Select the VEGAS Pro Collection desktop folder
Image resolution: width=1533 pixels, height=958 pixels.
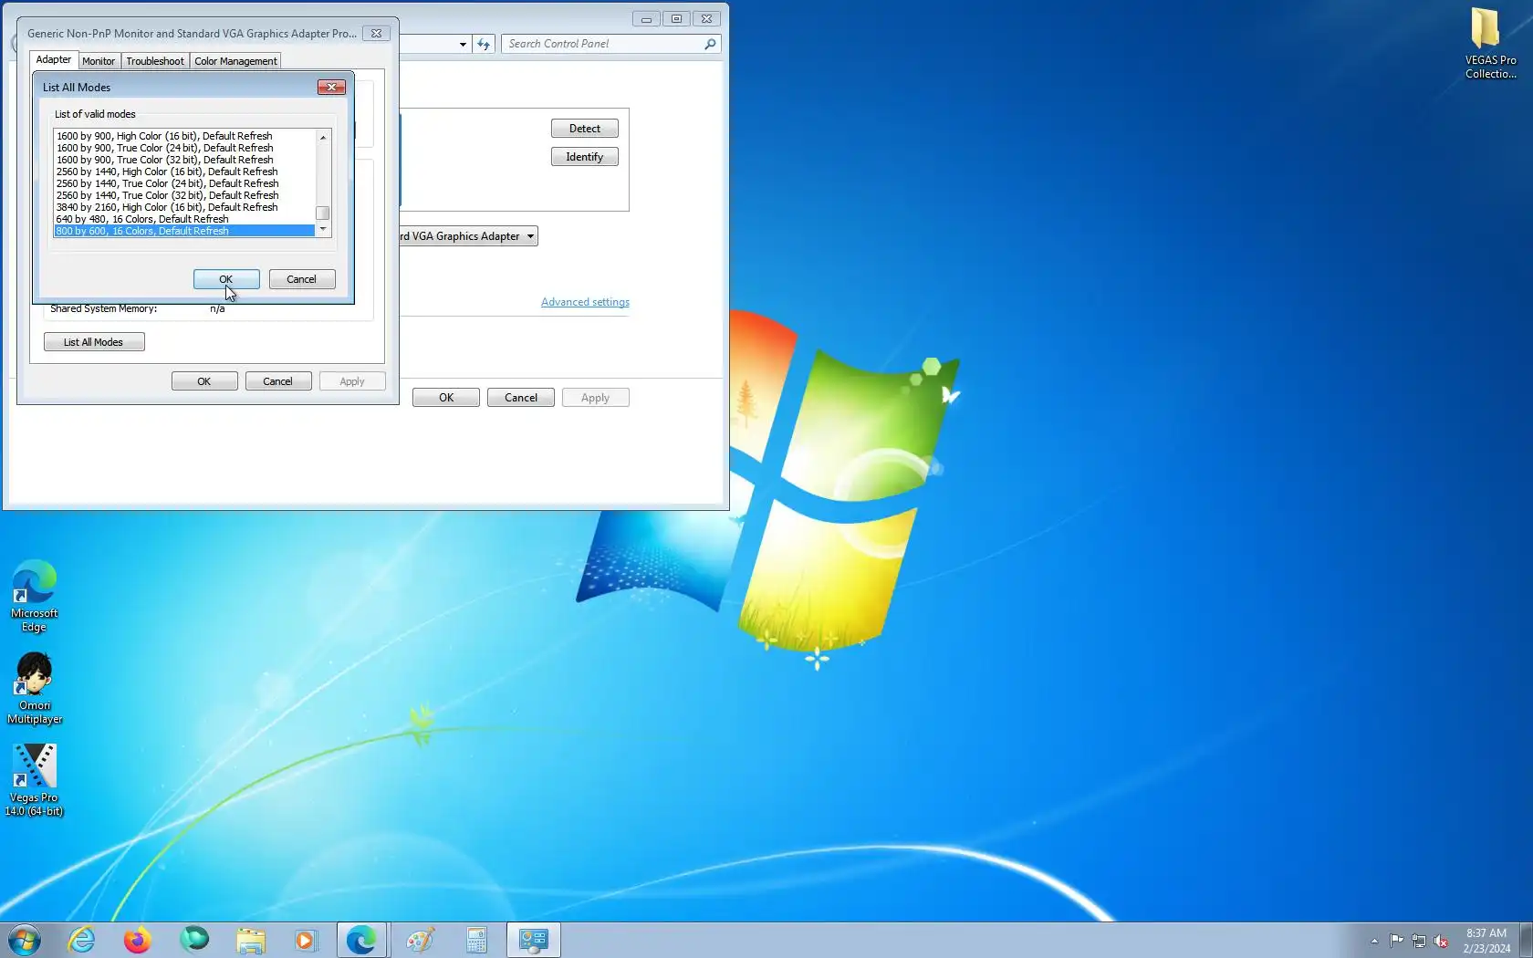point(1490,43)
